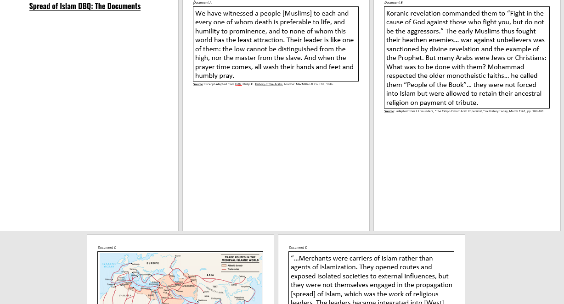This screenshot has height=304, width=564.
Task: Select the Document D label
Action: [298, 247]
